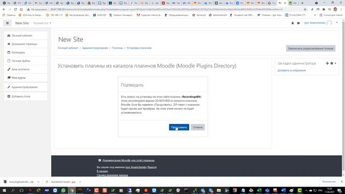Image resolution: width=345 pixels, height=194 pixels.
Task: Open the notifications bell icon
Action: pyautogui.click(x=293, y=23)
